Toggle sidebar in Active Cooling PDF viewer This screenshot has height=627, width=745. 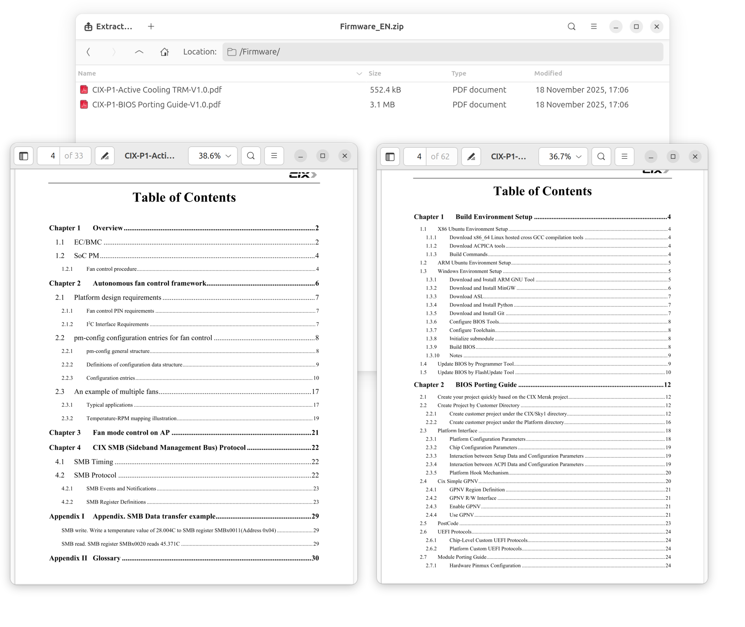coord(24,156)
